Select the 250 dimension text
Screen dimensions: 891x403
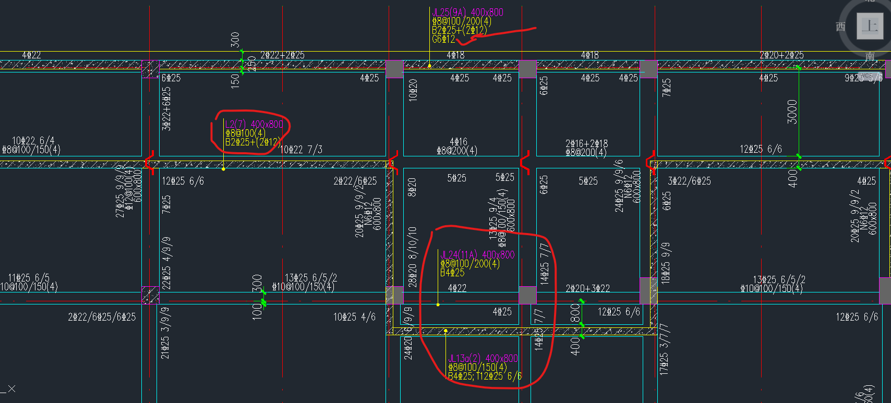tap(251, 64)
